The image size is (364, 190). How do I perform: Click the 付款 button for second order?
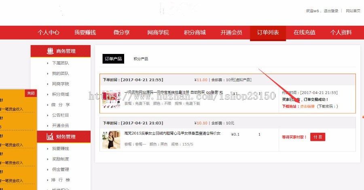click(x=317, y=137)
